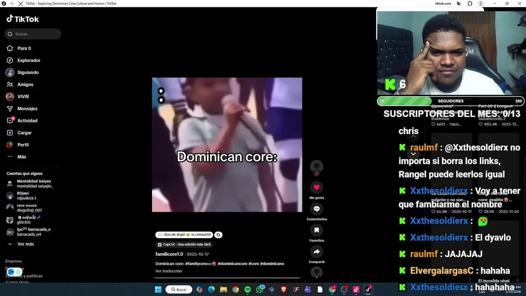Viewport: 526px width, 296px height.
Task: Open browser three-dot menu
Action: (481, 3)
